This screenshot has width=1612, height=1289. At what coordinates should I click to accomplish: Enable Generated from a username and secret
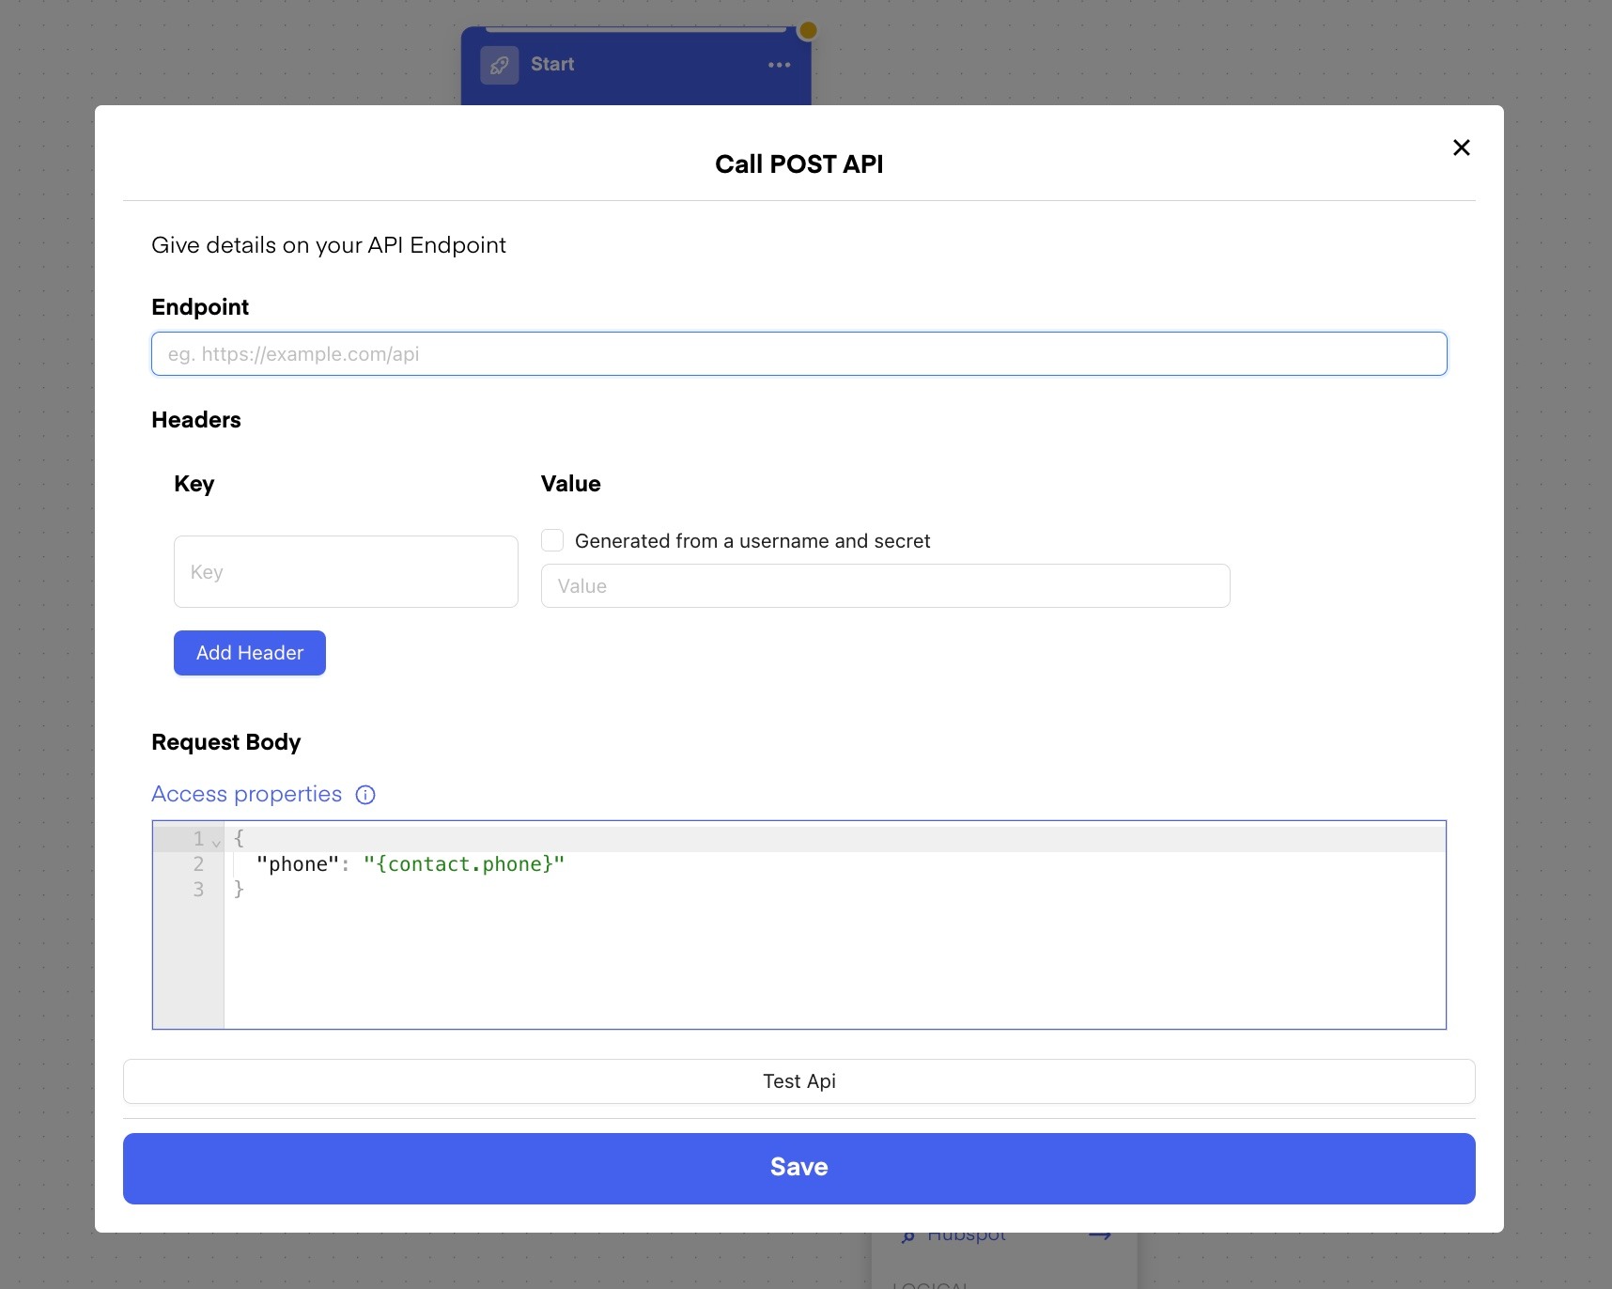[552, 540]
